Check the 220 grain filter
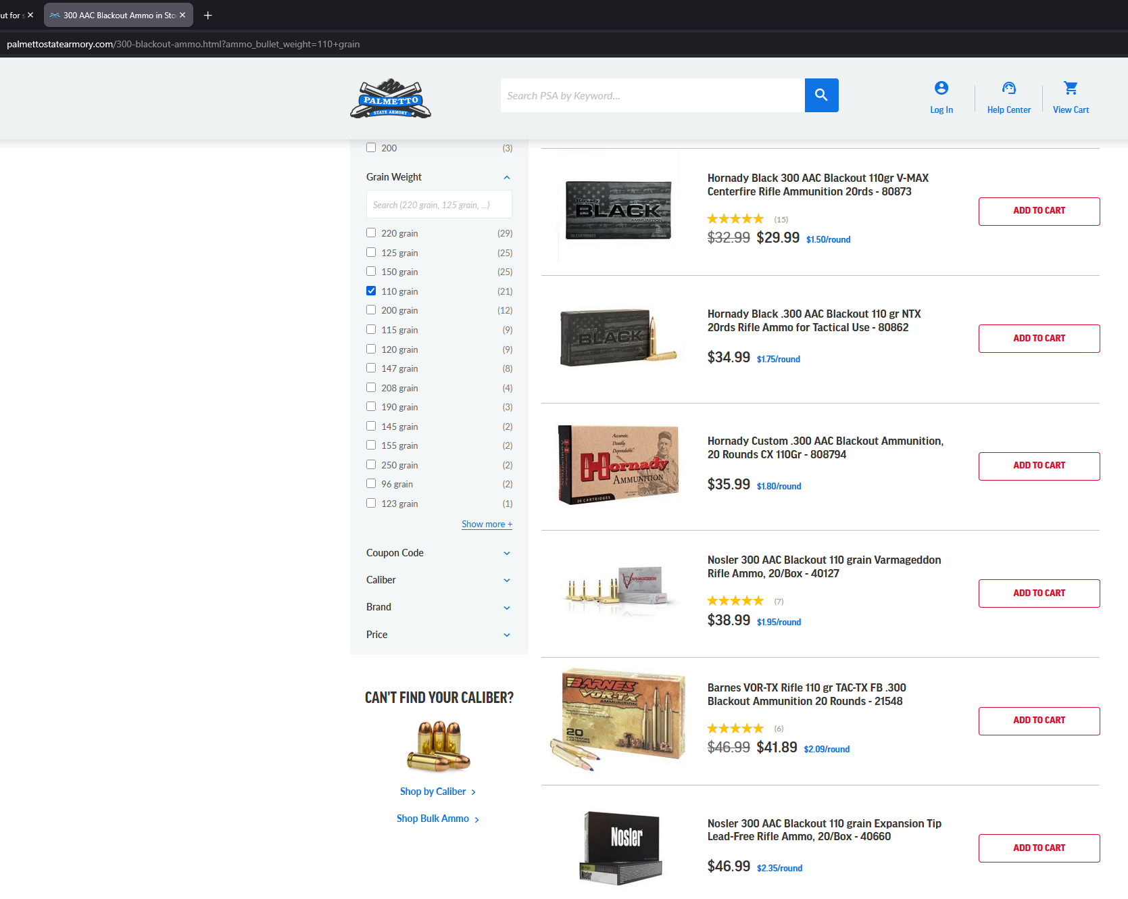Viewport: 1128px width, 899px height. coord(371,233)
